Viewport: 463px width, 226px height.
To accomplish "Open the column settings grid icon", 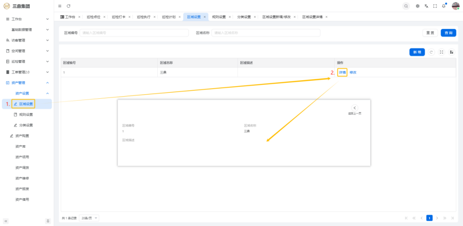I will (451, 52).
